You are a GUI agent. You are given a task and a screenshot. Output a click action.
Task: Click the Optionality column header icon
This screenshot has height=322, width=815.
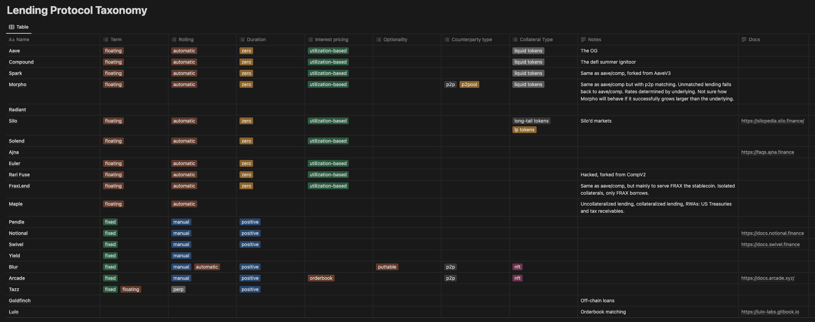tap(378, 39)
